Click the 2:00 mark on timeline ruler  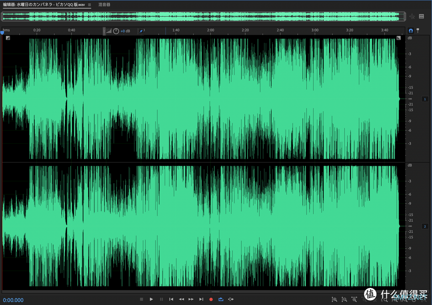coord(210,30)
